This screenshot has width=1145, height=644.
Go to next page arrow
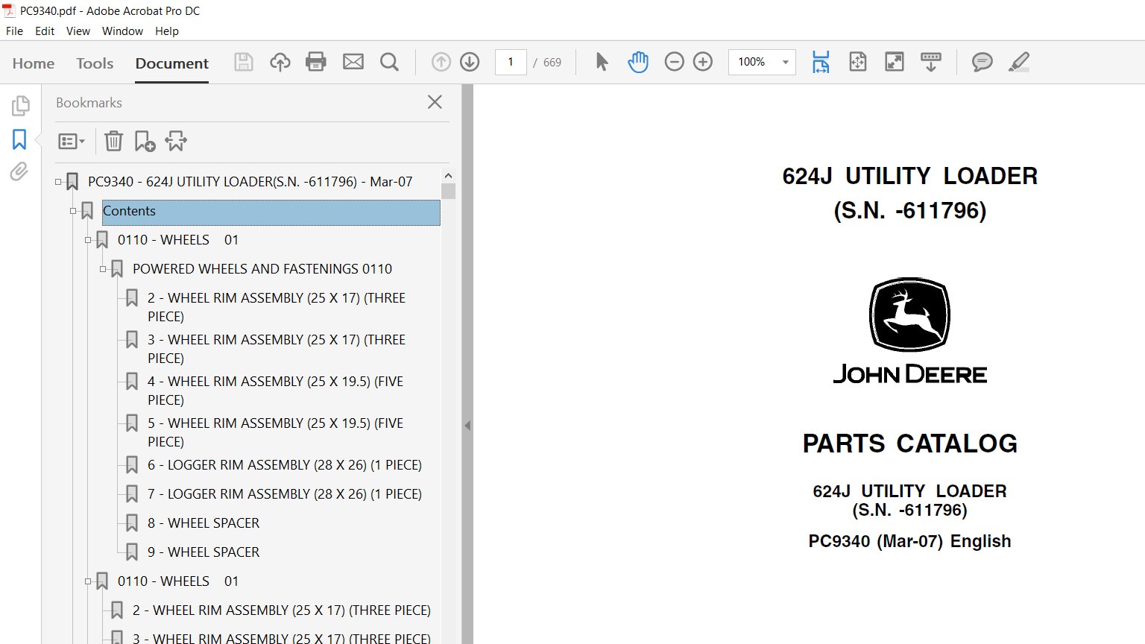[470, 62]
